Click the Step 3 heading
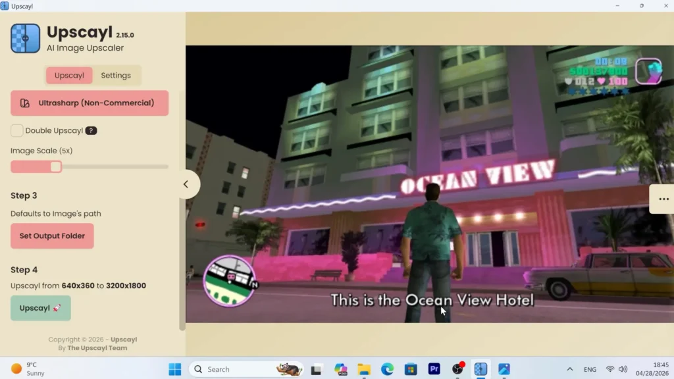This screenshot has height=379, width=674. tap(24, 195)
